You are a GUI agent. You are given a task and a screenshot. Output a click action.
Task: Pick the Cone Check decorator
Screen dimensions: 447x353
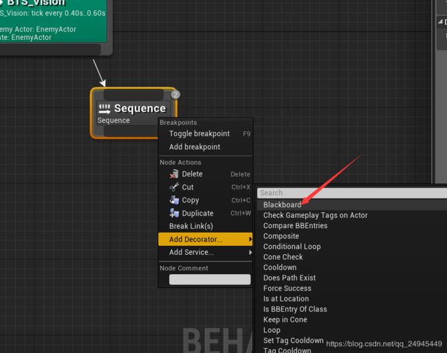pos(352,257)
